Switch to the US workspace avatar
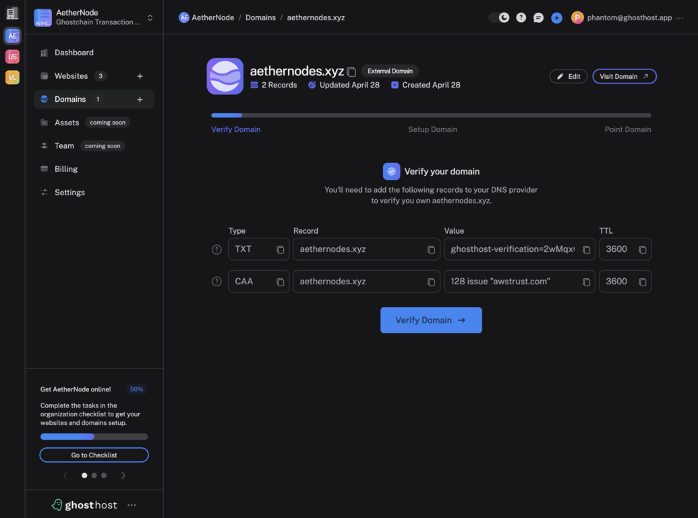698x518 pixels. tap(12, 57)
